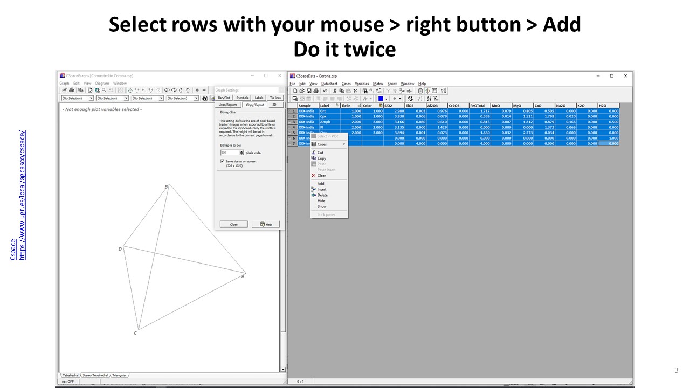This screenshot has height=388, width=690.
Task: Click the zoom magnifier icon in CSpaceGraphs toolbar
Action: coord(103,91)
